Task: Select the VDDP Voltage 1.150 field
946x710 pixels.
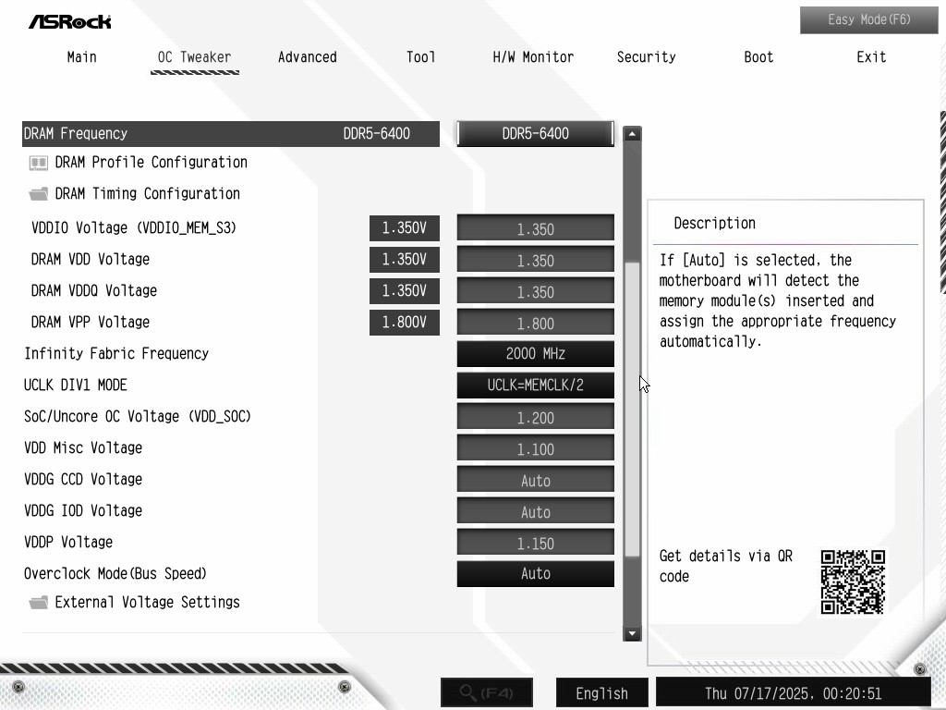Action: (x=535, y=544)
